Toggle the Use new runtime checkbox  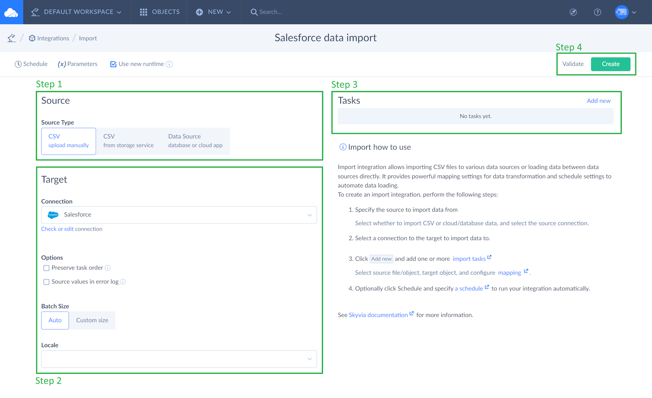(113, 64)
